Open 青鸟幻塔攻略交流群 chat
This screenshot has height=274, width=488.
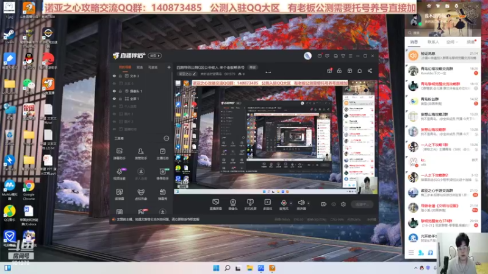(443, 71)
